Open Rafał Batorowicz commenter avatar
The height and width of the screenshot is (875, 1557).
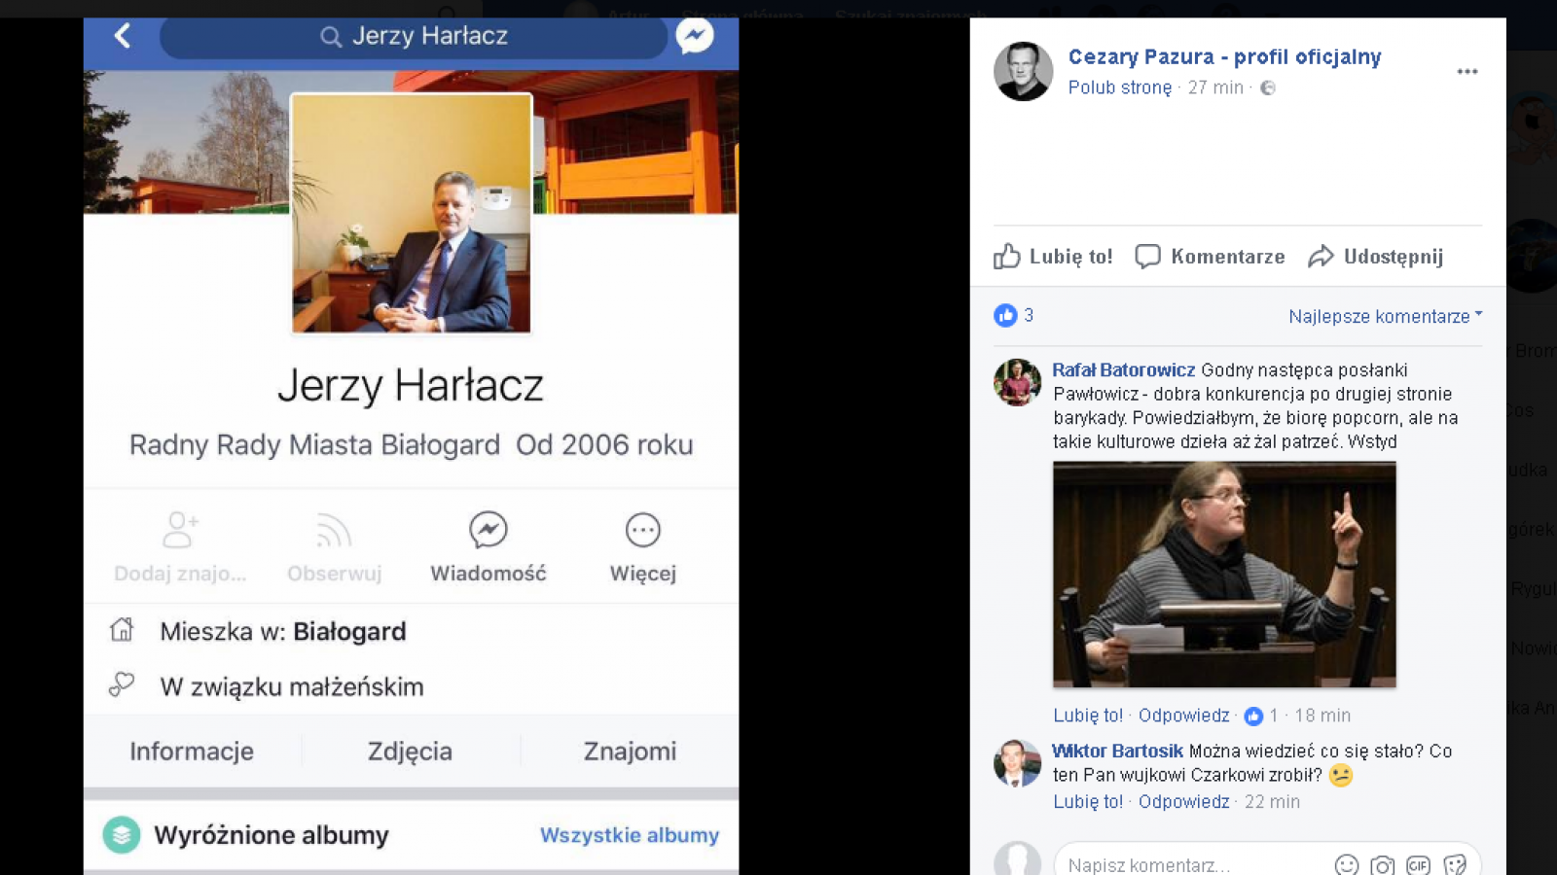(x=1017, y=382)
